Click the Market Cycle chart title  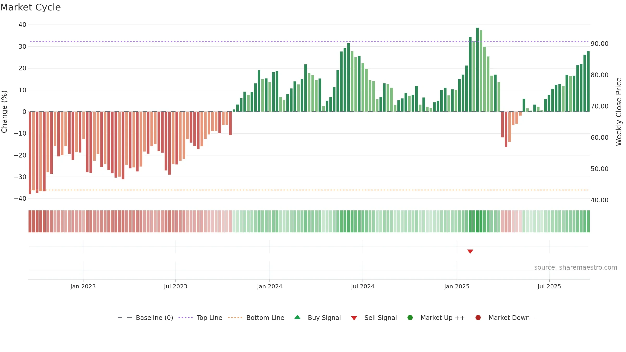[x=31, y=7]
